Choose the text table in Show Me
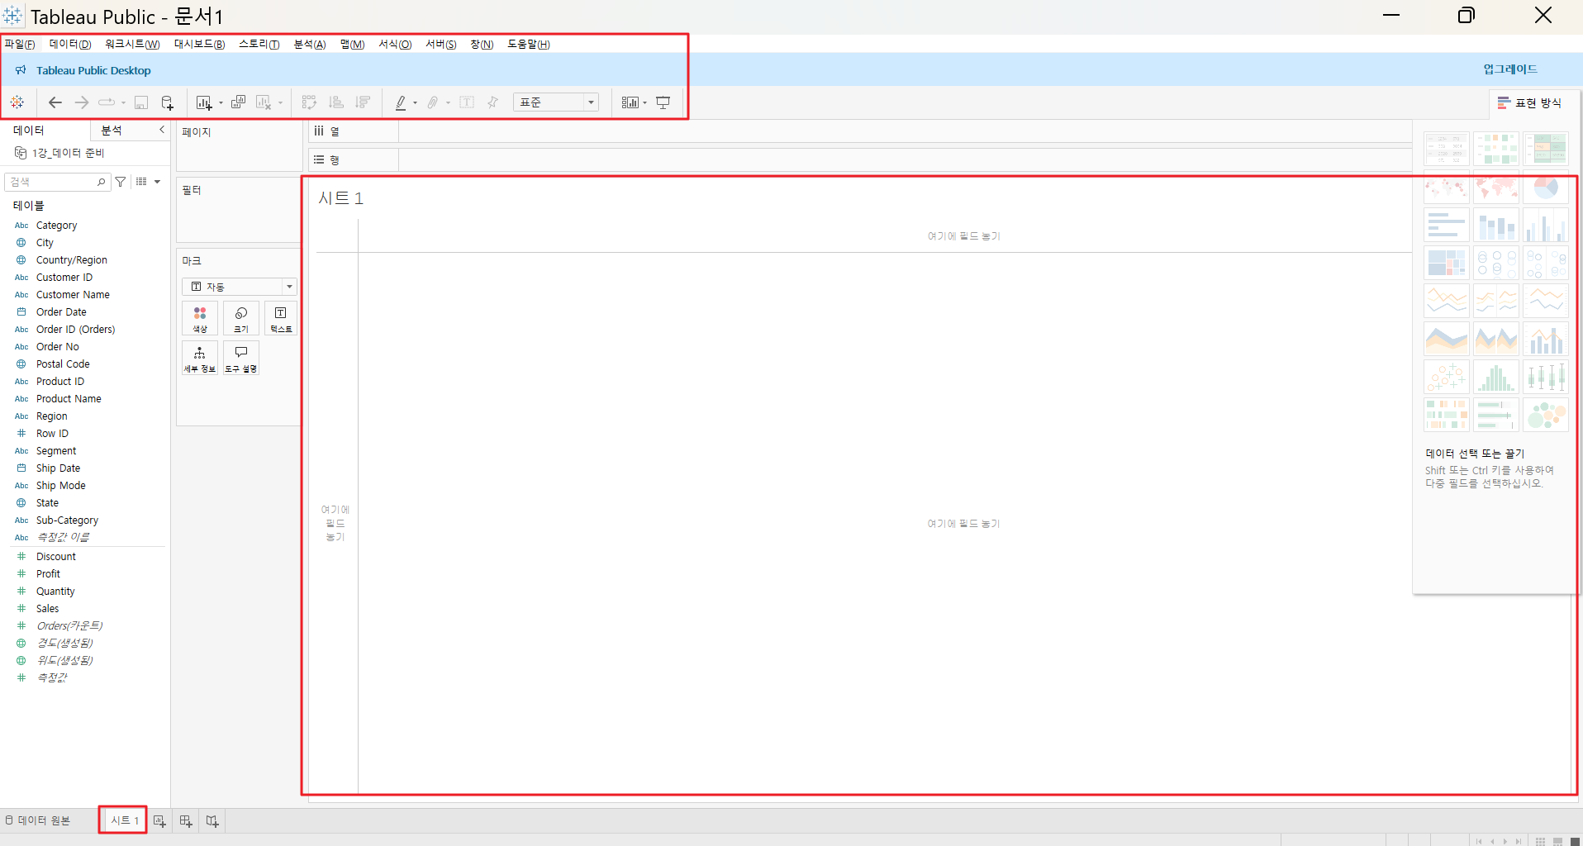 (1447, 150)
